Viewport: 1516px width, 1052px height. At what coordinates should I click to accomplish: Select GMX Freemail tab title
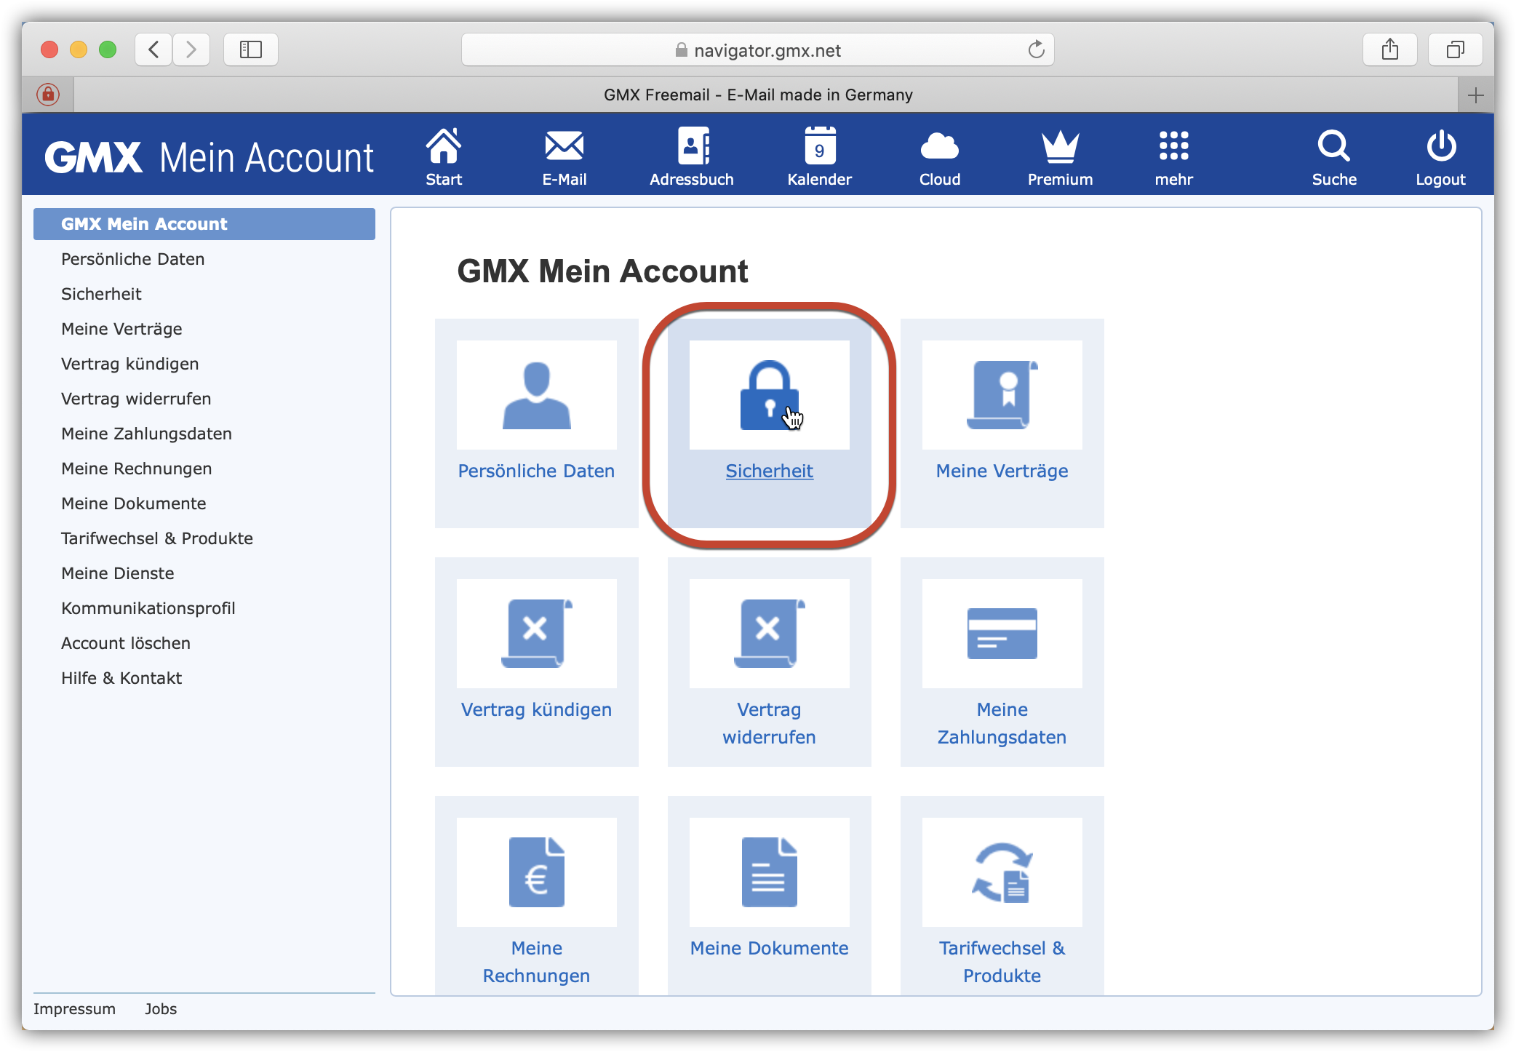pos(758,95)
